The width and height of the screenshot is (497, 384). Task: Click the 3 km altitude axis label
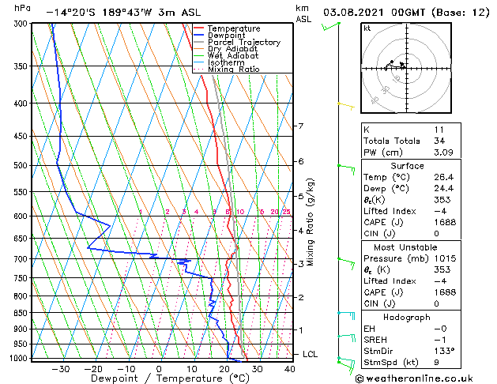(300, 264)
